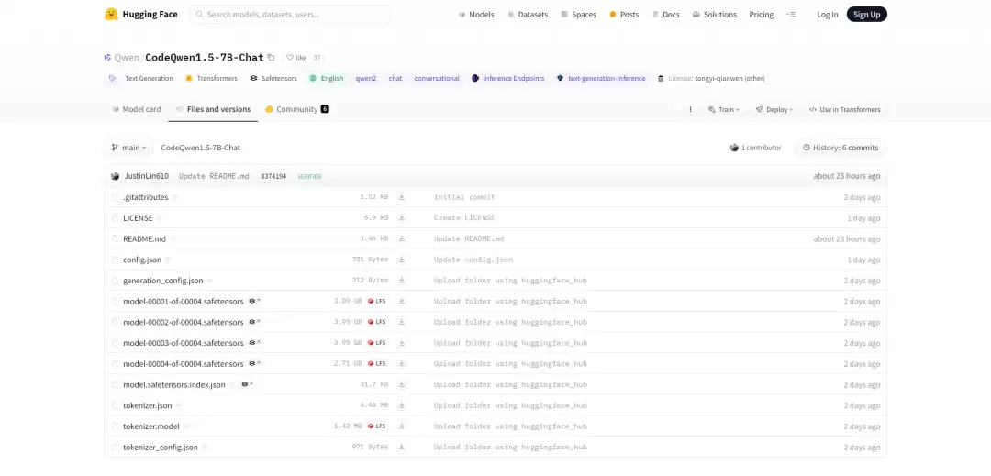Click the Sign Up button
The width and height of the screenshot is (991, 476).
(866, 15)
